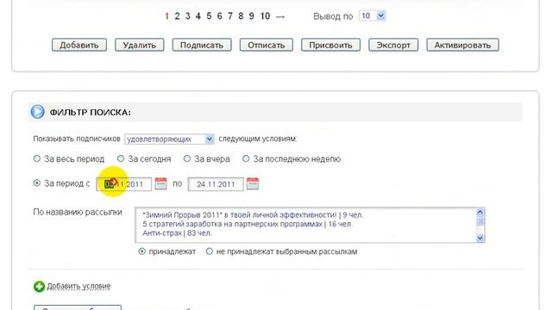
Task: Select the 'За период с' radio button
Action: [37, 183]
